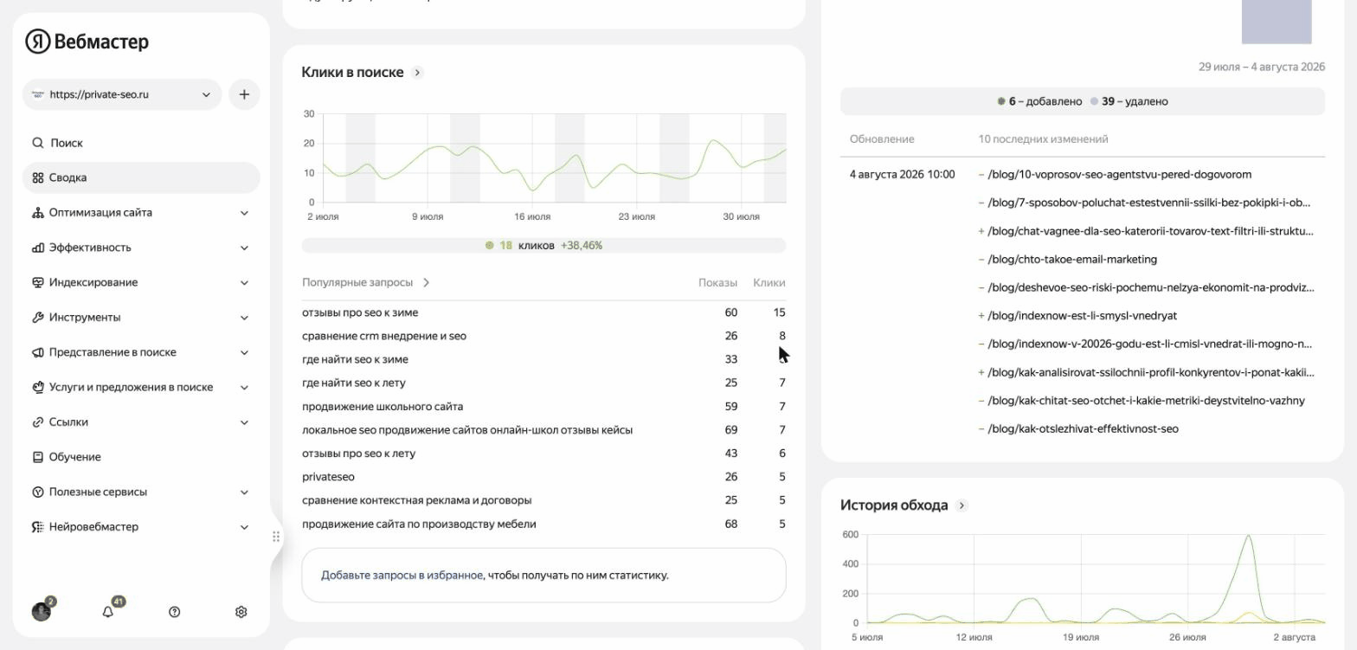Open /blog/chto-takoe-email-marketing link
Viewport: 1357px width, 650px height.
[x=1072, y=260]
